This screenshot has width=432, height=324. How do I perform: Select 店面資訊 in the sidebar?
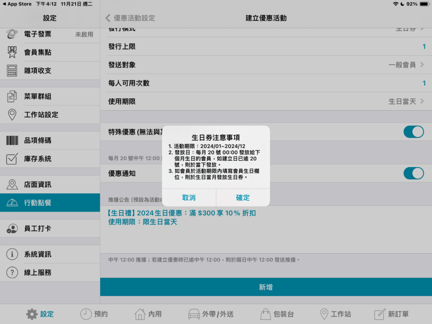pyautogui.click(x=38, y=185)
